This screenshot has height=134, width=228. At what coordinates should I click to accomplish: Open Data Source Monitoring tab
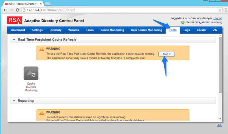[146, 30]
